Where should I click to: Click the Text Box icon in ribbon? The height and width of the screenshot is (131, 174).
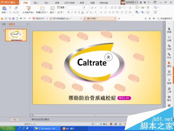[x=137, y=8]
